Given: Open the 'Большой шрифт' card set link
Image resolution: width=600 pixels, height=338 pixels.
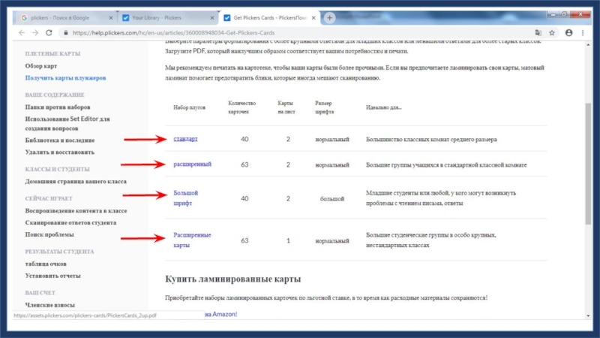Looking at the screenshot, I should [185, 198].
